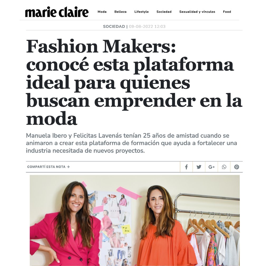Screen dimensions: 270x266
Task: Click the article subtitle about Manuela Ibero
Action: (132, 143)
